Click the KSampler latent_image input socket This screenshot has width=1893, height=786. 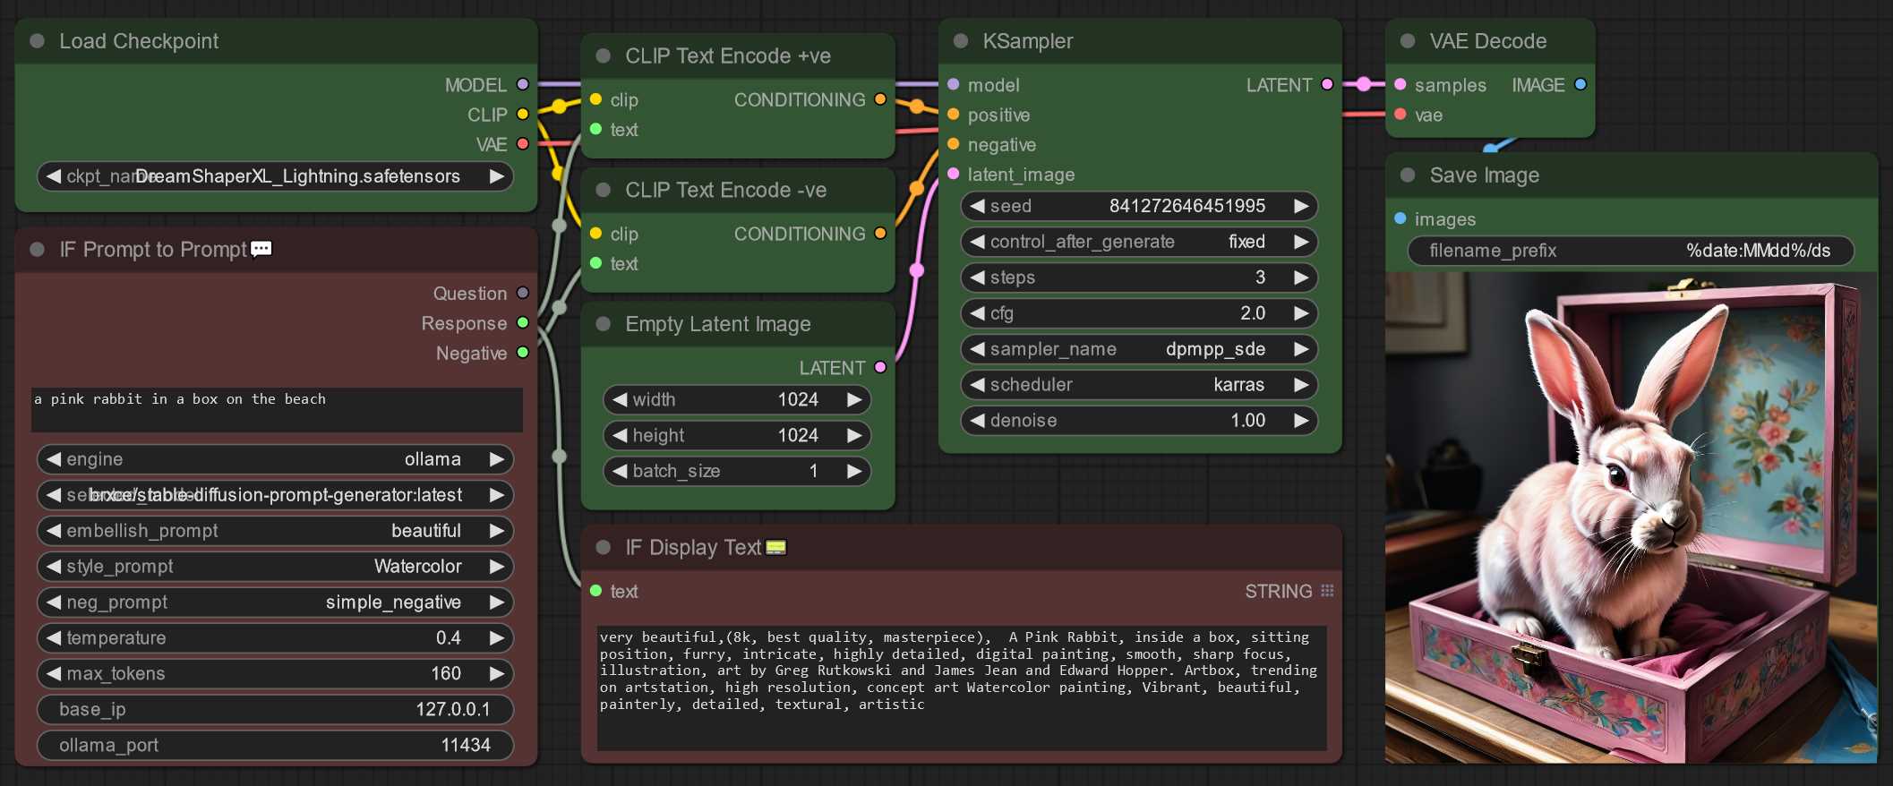pos(954,174)
